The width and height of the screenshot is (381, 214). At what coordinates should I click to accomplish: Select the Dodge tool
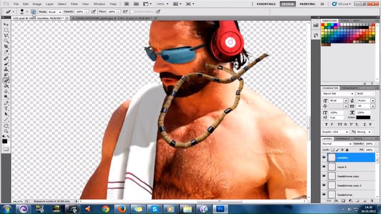(x=6, y=97)
